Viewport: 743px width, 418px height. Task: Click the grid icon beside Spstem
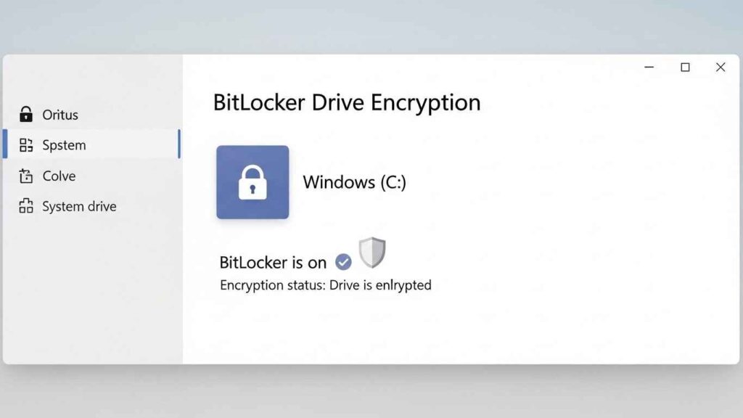point(26,145)
